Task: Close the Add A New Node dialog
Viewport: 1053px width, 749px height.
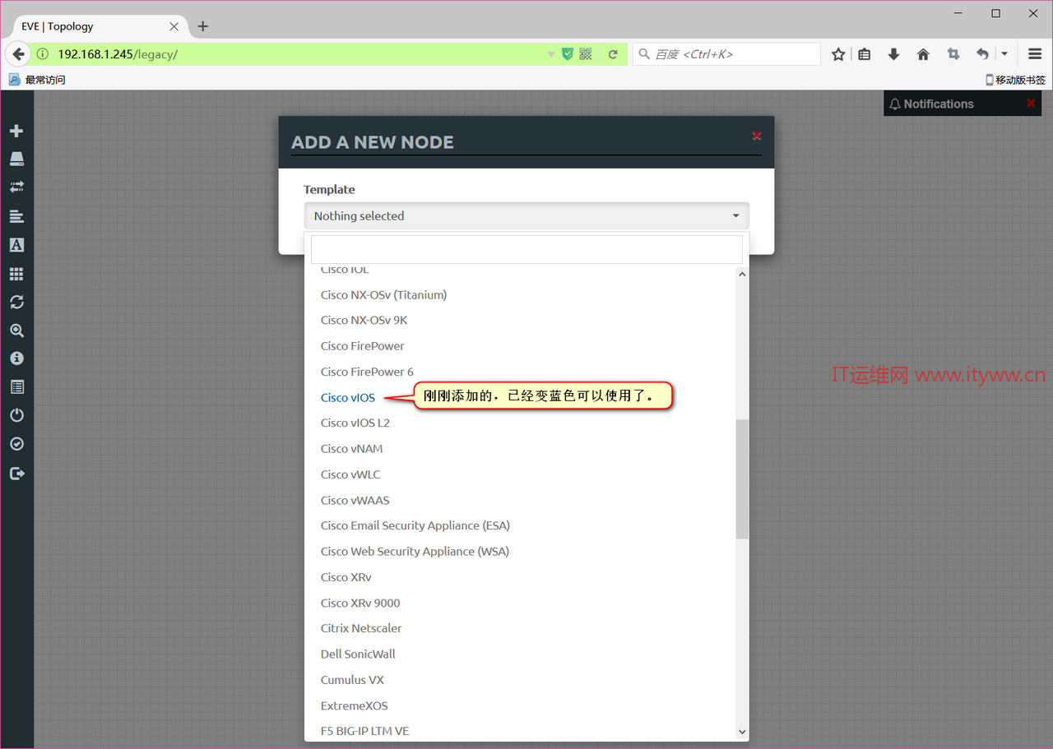Action: [757, 136]
